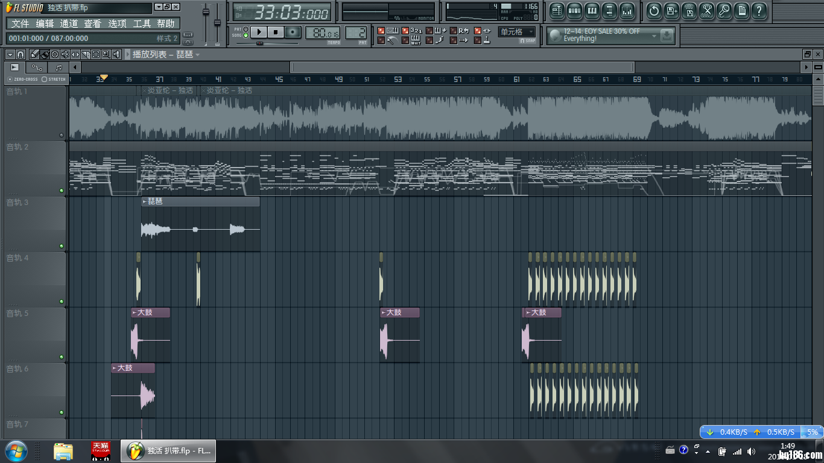Screen dimensions: 824x463
Task: Click the save new version icon
Action: [x=671, y=11]
